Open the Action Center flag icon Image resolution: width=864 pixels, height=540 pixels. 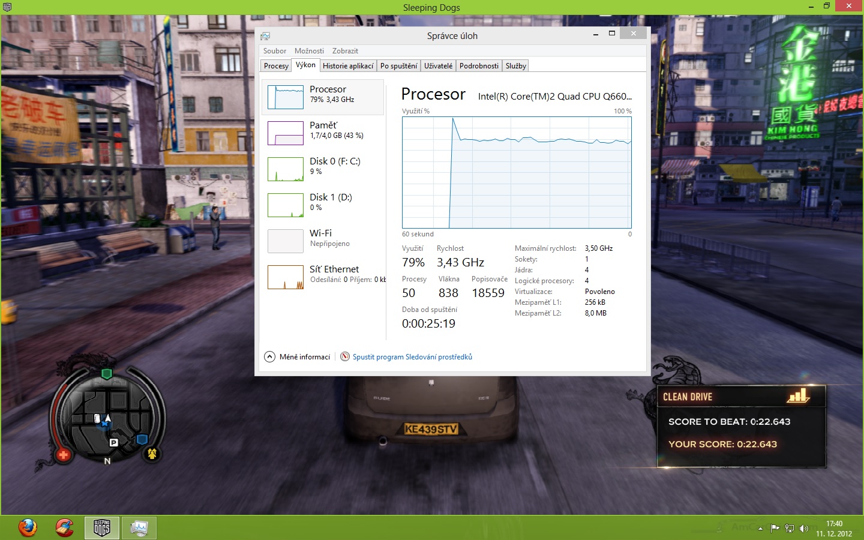775,529
